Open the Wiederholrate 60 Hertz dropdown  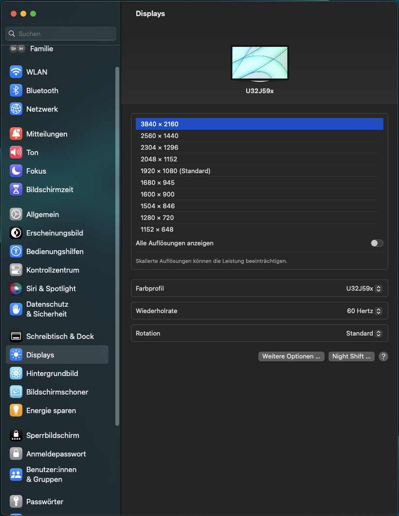click(364, 311)
